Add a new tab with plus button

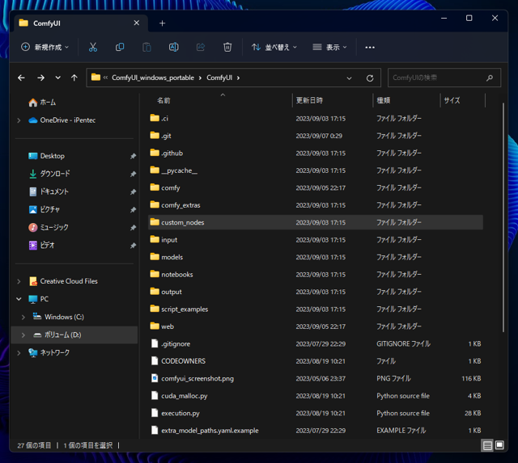[x=162, y=23]
